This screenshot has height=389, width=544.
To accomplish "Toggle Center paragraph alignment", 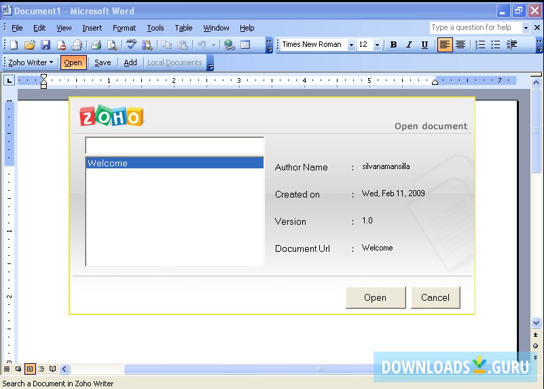I will 460,45.
